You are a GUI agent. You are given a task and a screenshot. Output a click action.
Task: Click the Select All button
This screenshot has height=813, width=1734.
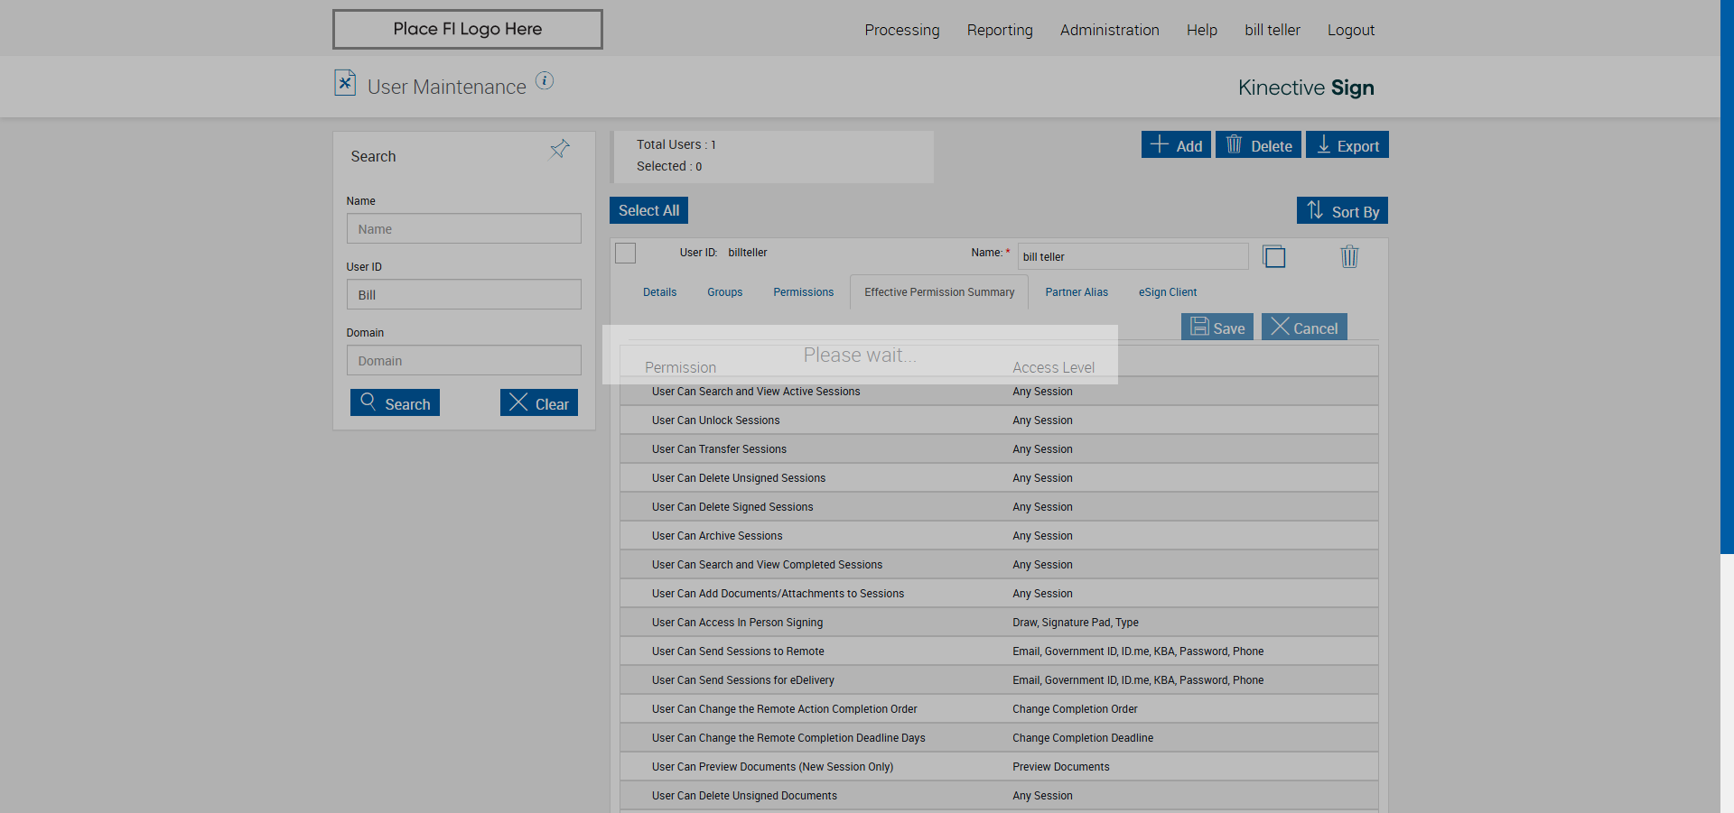point(648,210)
